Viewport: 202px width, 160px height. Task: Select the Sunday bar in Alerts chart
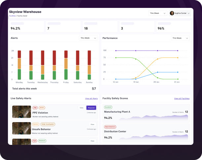pyautogui.click(x=89, y=65)
